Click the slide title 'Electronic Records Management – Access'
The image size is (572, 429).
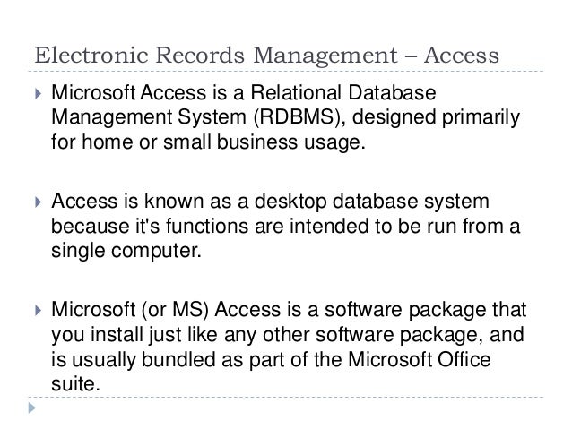click(266, 56)
